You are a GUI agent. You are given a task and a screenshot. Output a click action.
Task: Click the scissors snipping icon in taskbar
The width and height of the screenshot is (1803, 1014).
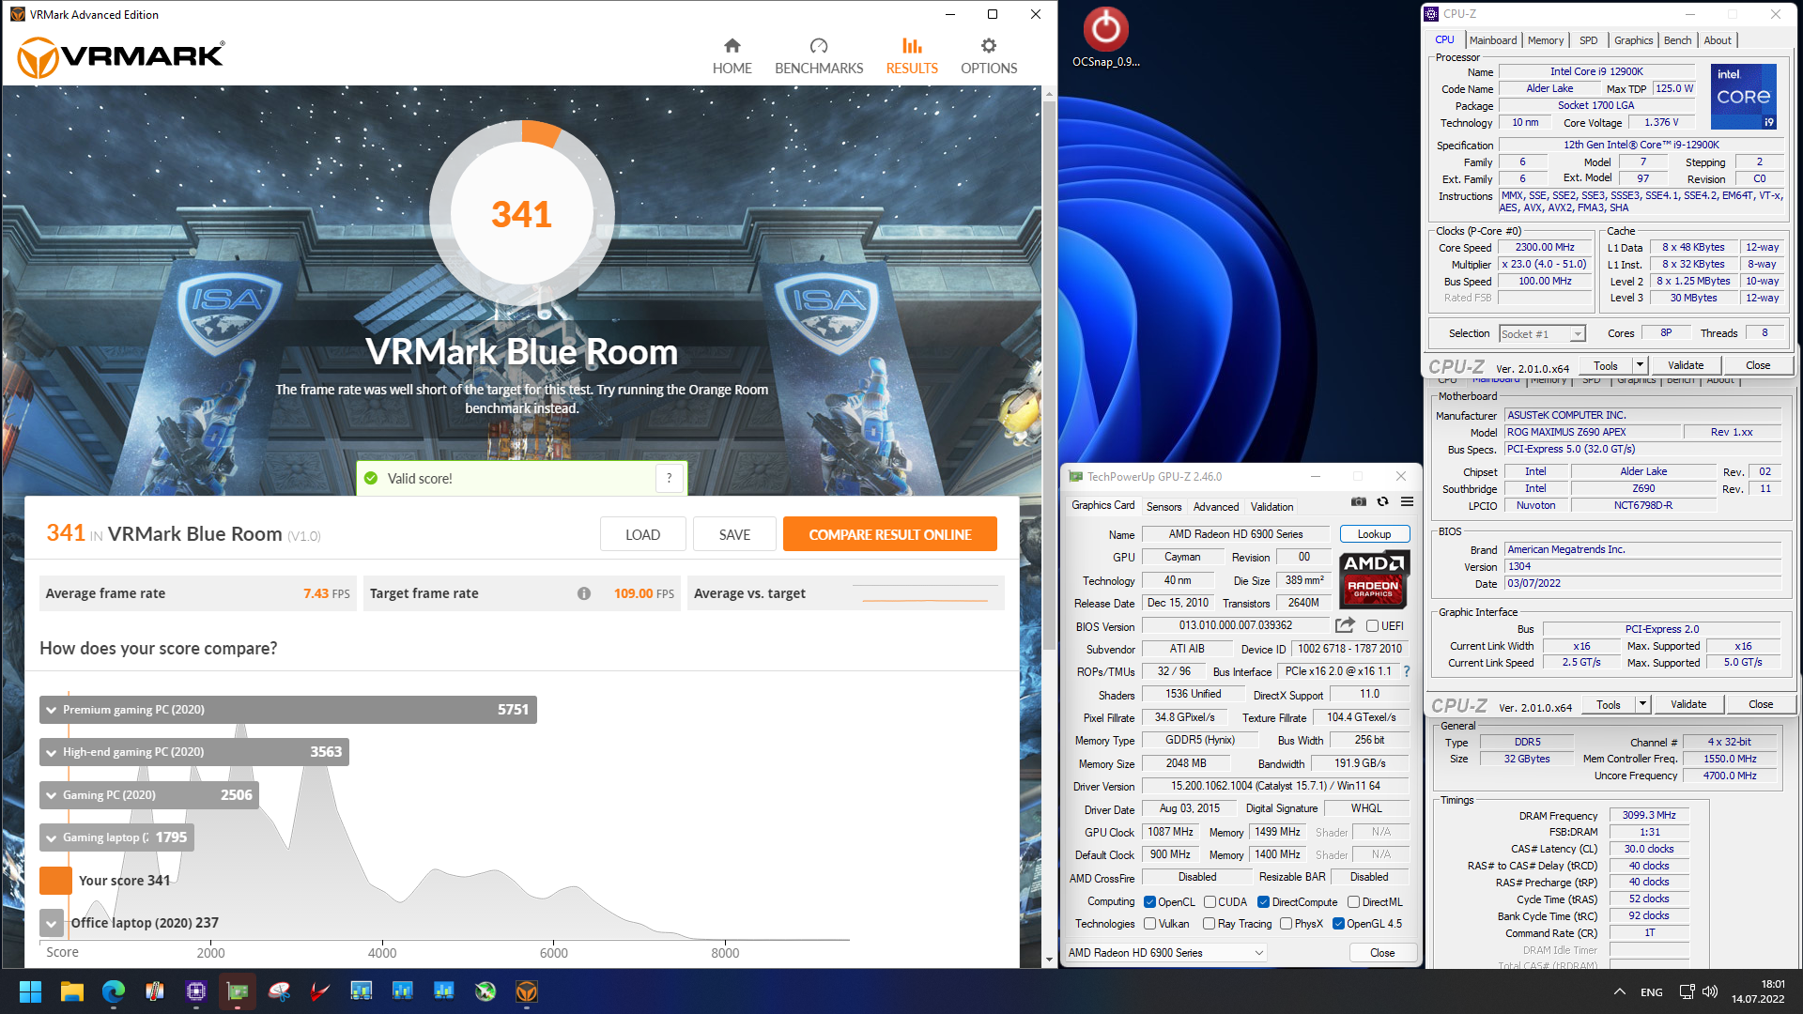pyautogui.click(x=279, y=991)
